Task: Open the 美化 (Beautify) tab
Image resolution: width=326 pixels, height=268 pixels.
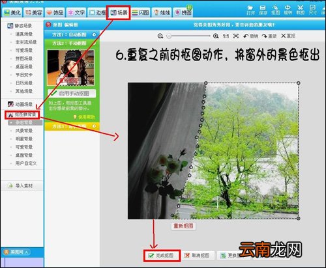Action: 12,12
